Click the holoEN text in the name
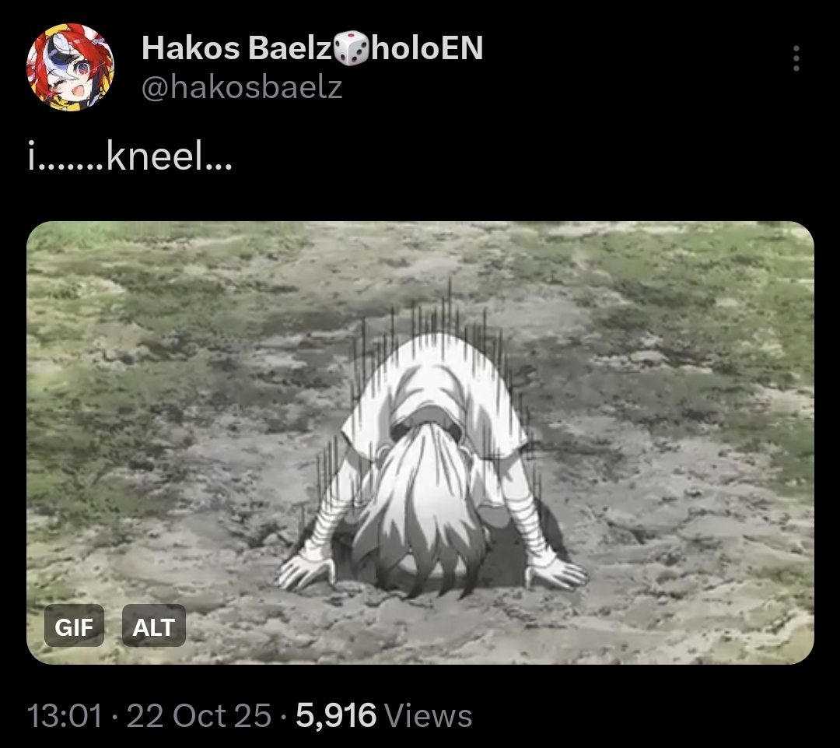This screenshot has height=748, width=840. click(x=427, y=47)
